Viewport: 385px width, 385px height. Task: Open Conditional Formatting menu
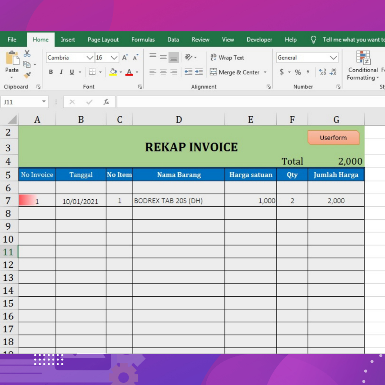click(363, 65)
